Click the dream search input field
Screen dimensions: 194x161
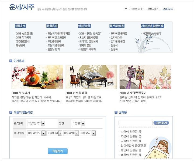point(136,123)
